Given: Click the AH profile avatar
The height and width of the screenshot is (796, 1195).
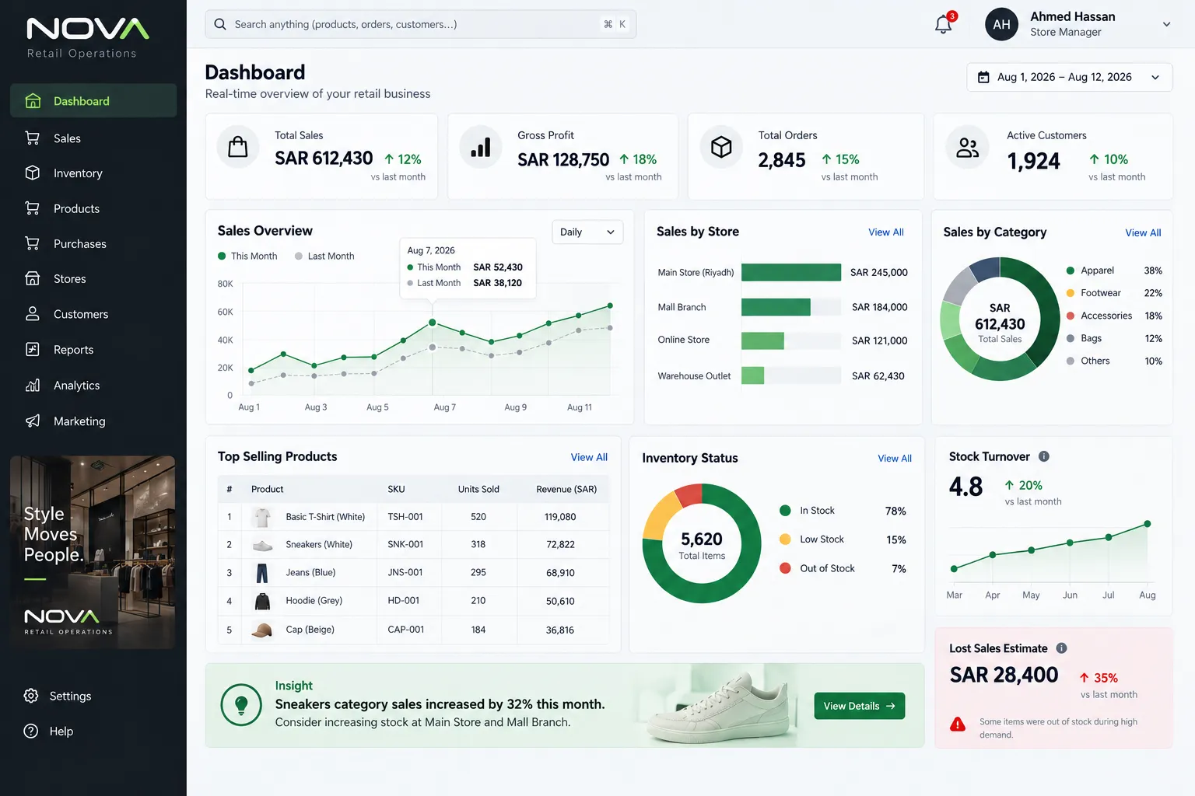Looking at the screenshot, I should pos(1002,24).
